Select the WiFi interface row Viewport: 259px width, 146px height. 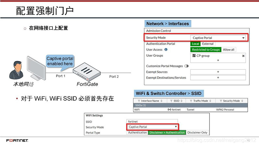(190, 110)
